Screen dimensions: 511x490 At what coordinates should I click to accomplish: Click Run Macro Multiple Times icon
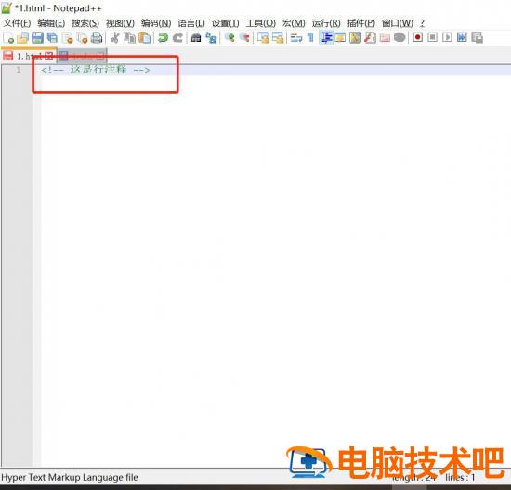coord(462,37)
